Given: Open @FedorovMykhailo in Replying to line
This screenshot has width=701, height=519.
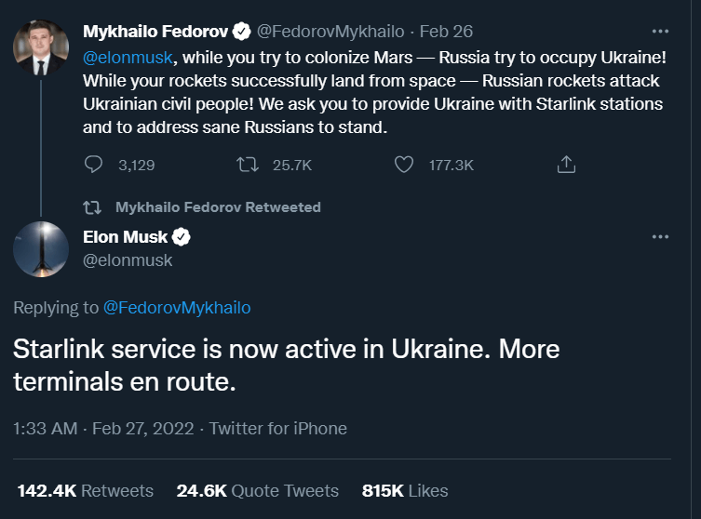Looking at the screenshot, I should coord(176,307).
